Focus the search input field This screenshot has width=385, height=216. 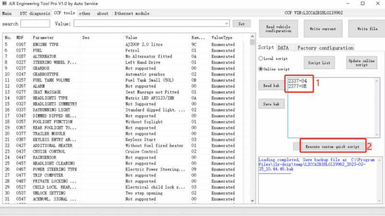(x=35, y=24)
